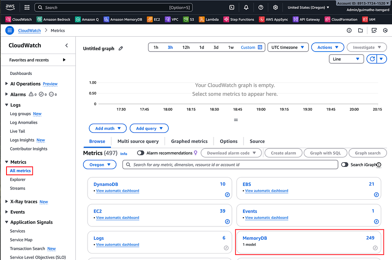
Task: Open CloudFormation shortcut
Action: pyautogui.click(x=341, y=19)
